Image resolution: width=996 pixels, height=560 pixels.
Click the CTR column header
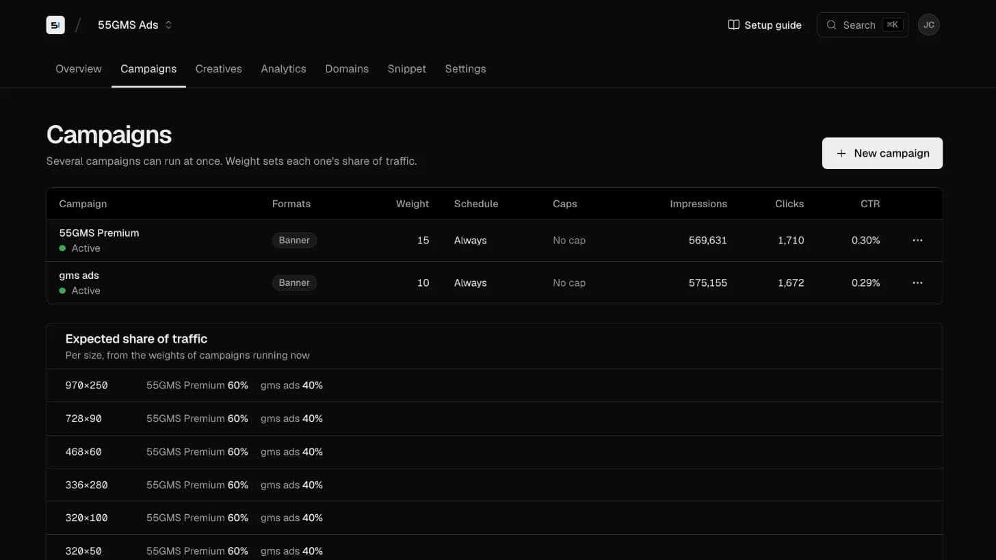tap(870, 204)
